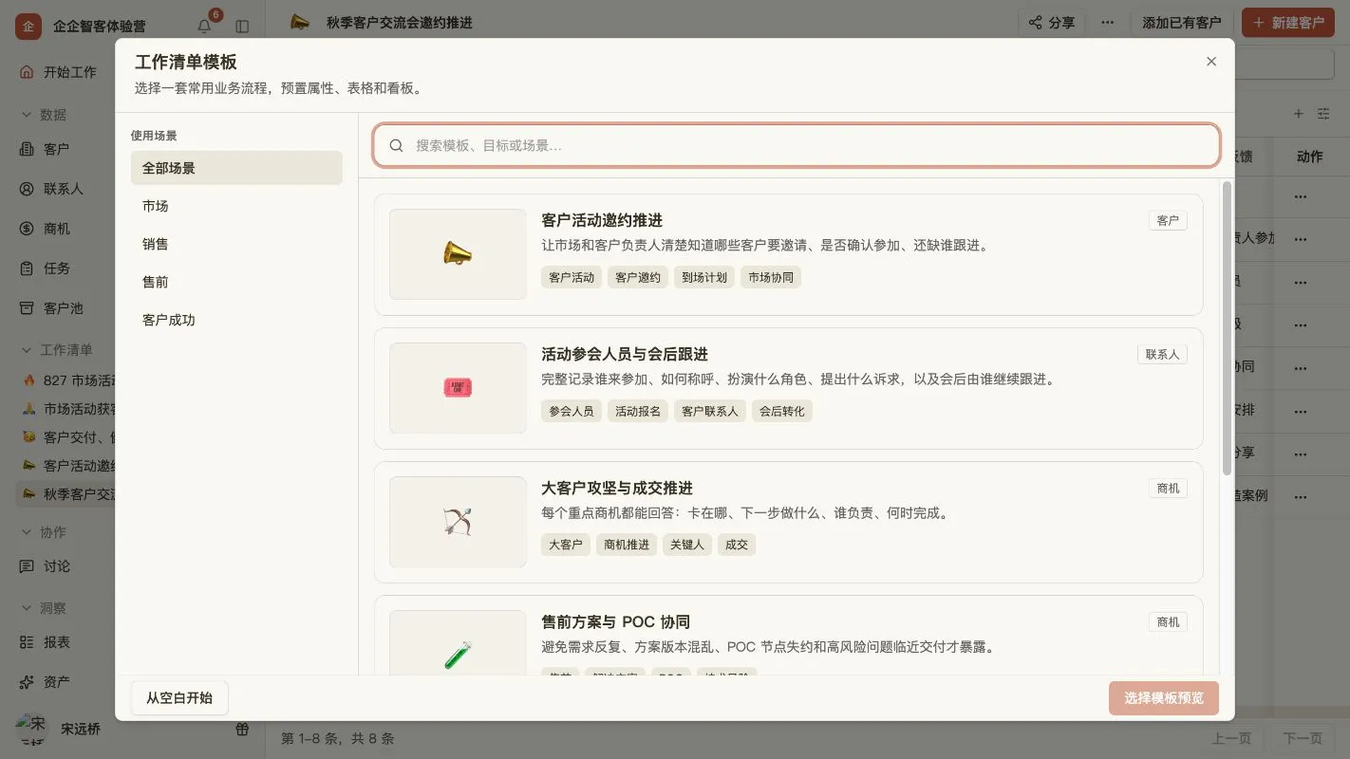Image resolution: width=1350 pixels, height=759 pixels.
Task: Click the 大客户 tag
Action: tap(565, 545)
